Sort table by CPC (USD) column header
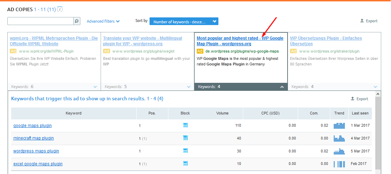 (x=270, y=113)
